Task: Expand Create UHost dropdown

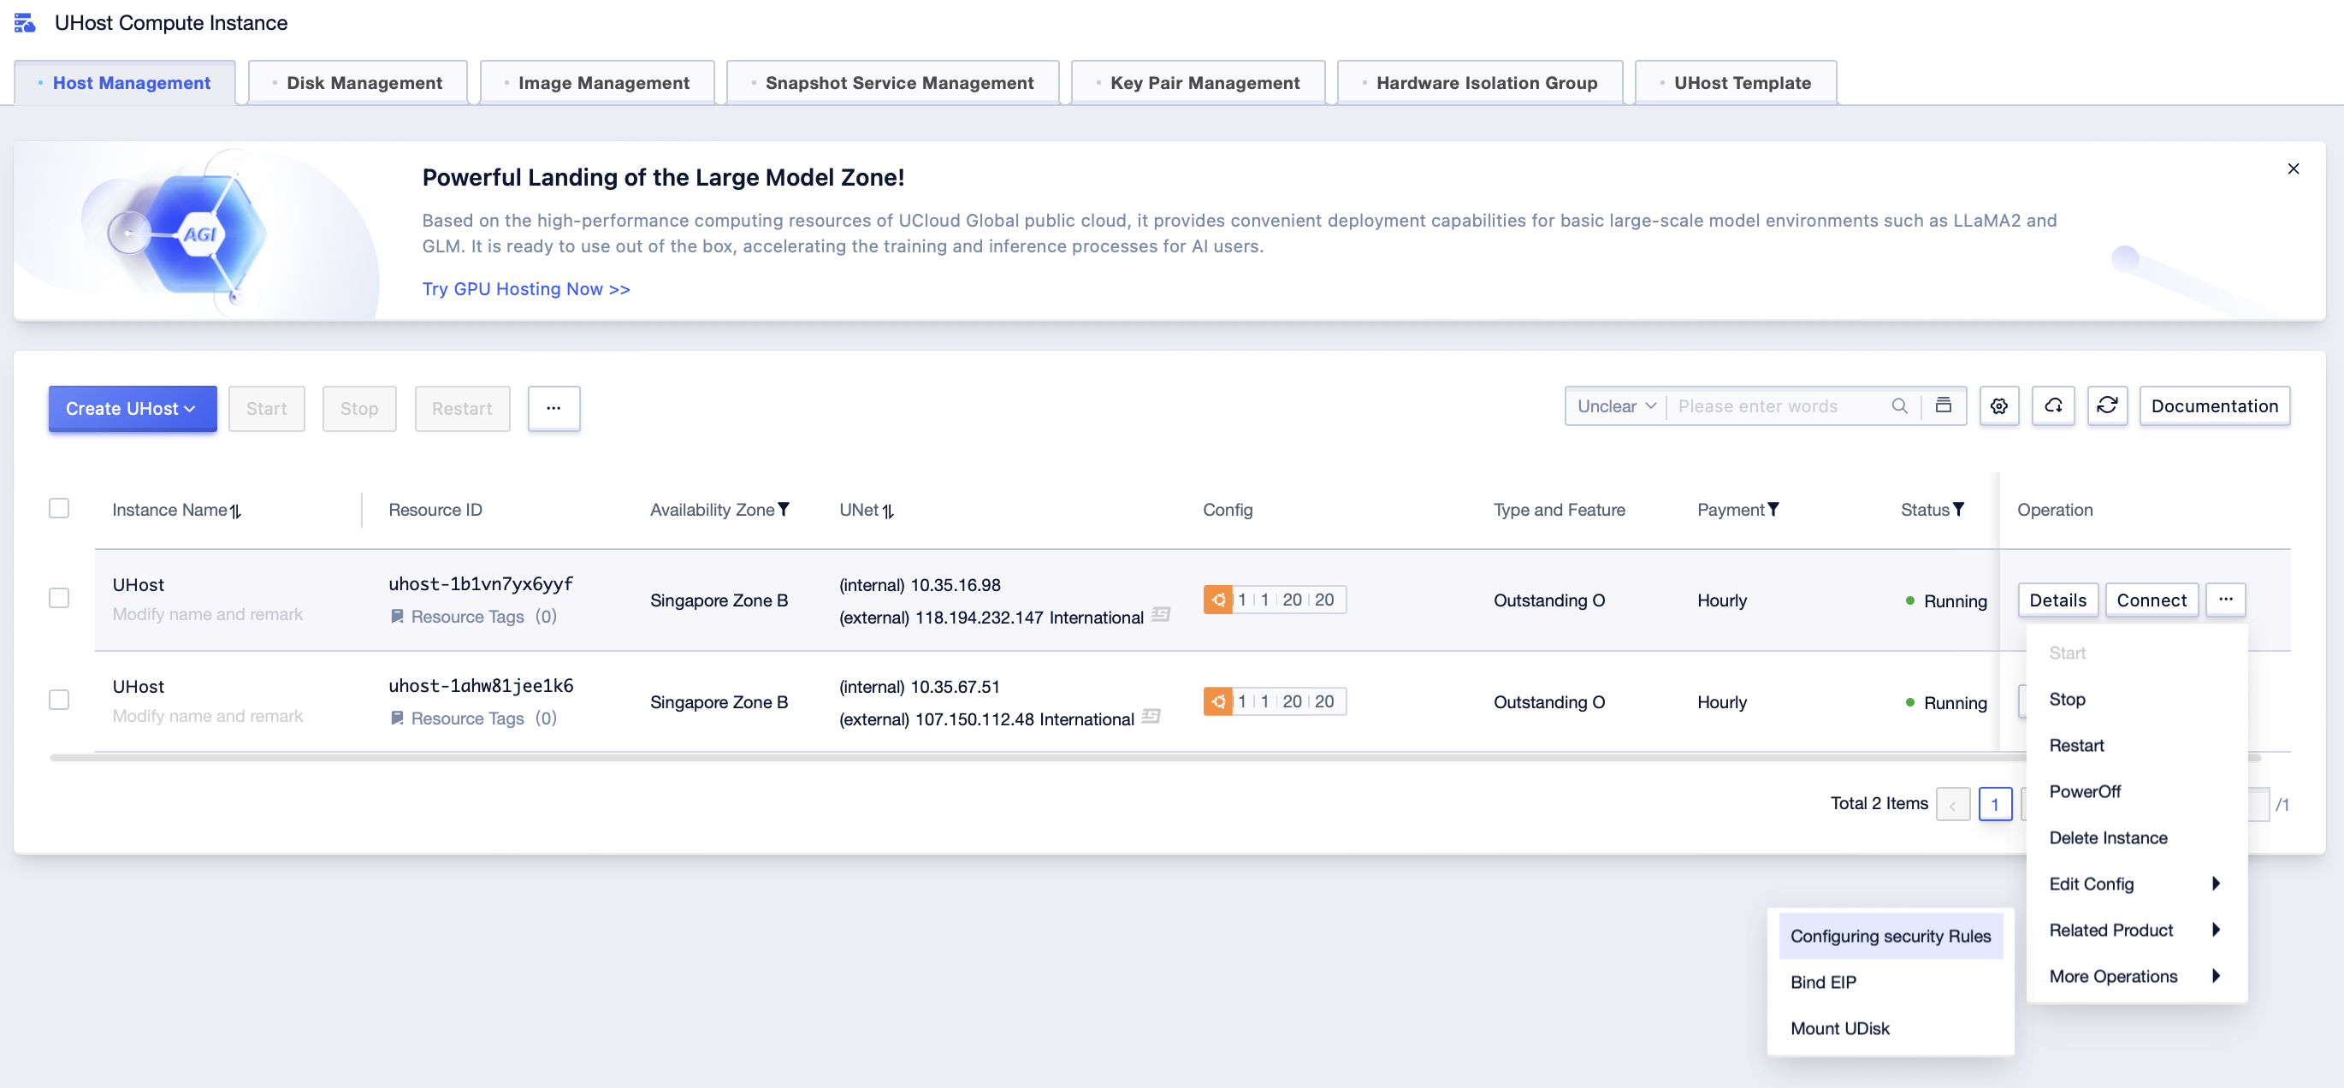Action: tap(132, 409)
